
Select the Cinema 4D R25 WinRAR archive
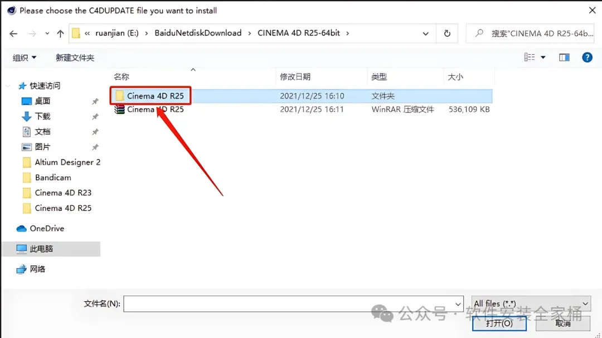(302, 109)
